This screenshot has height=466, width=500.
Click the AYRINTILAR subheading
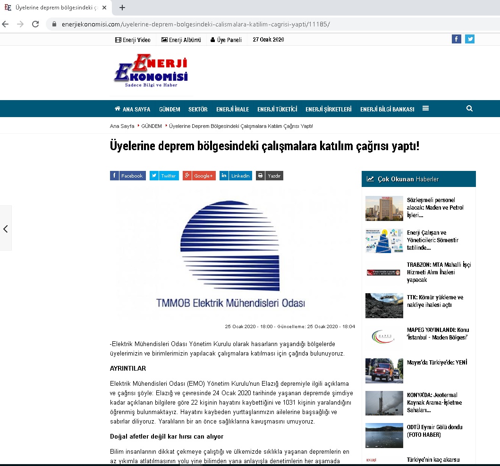[128, 368]
